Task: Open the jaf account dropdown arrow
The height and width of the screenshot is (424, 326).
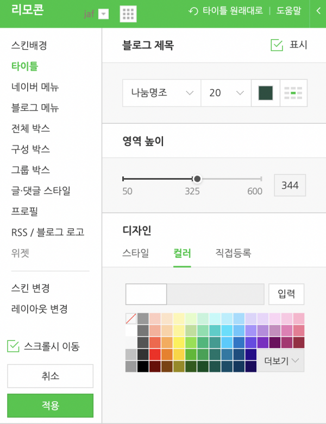Action: 103,15
